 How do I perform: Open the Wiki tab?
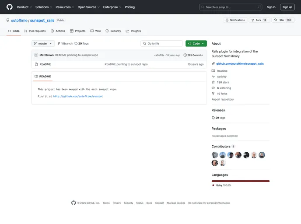point(96,31)
